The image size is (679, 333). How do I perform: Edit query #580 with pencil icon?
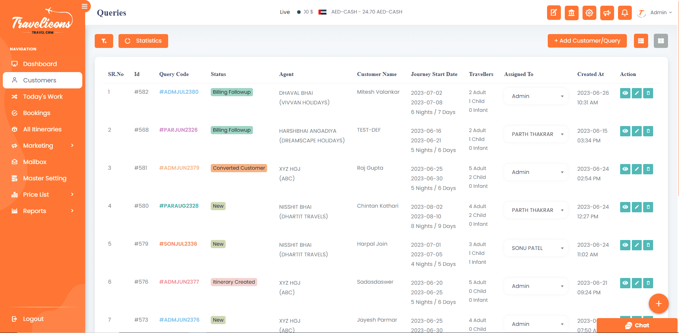[637, 207]
